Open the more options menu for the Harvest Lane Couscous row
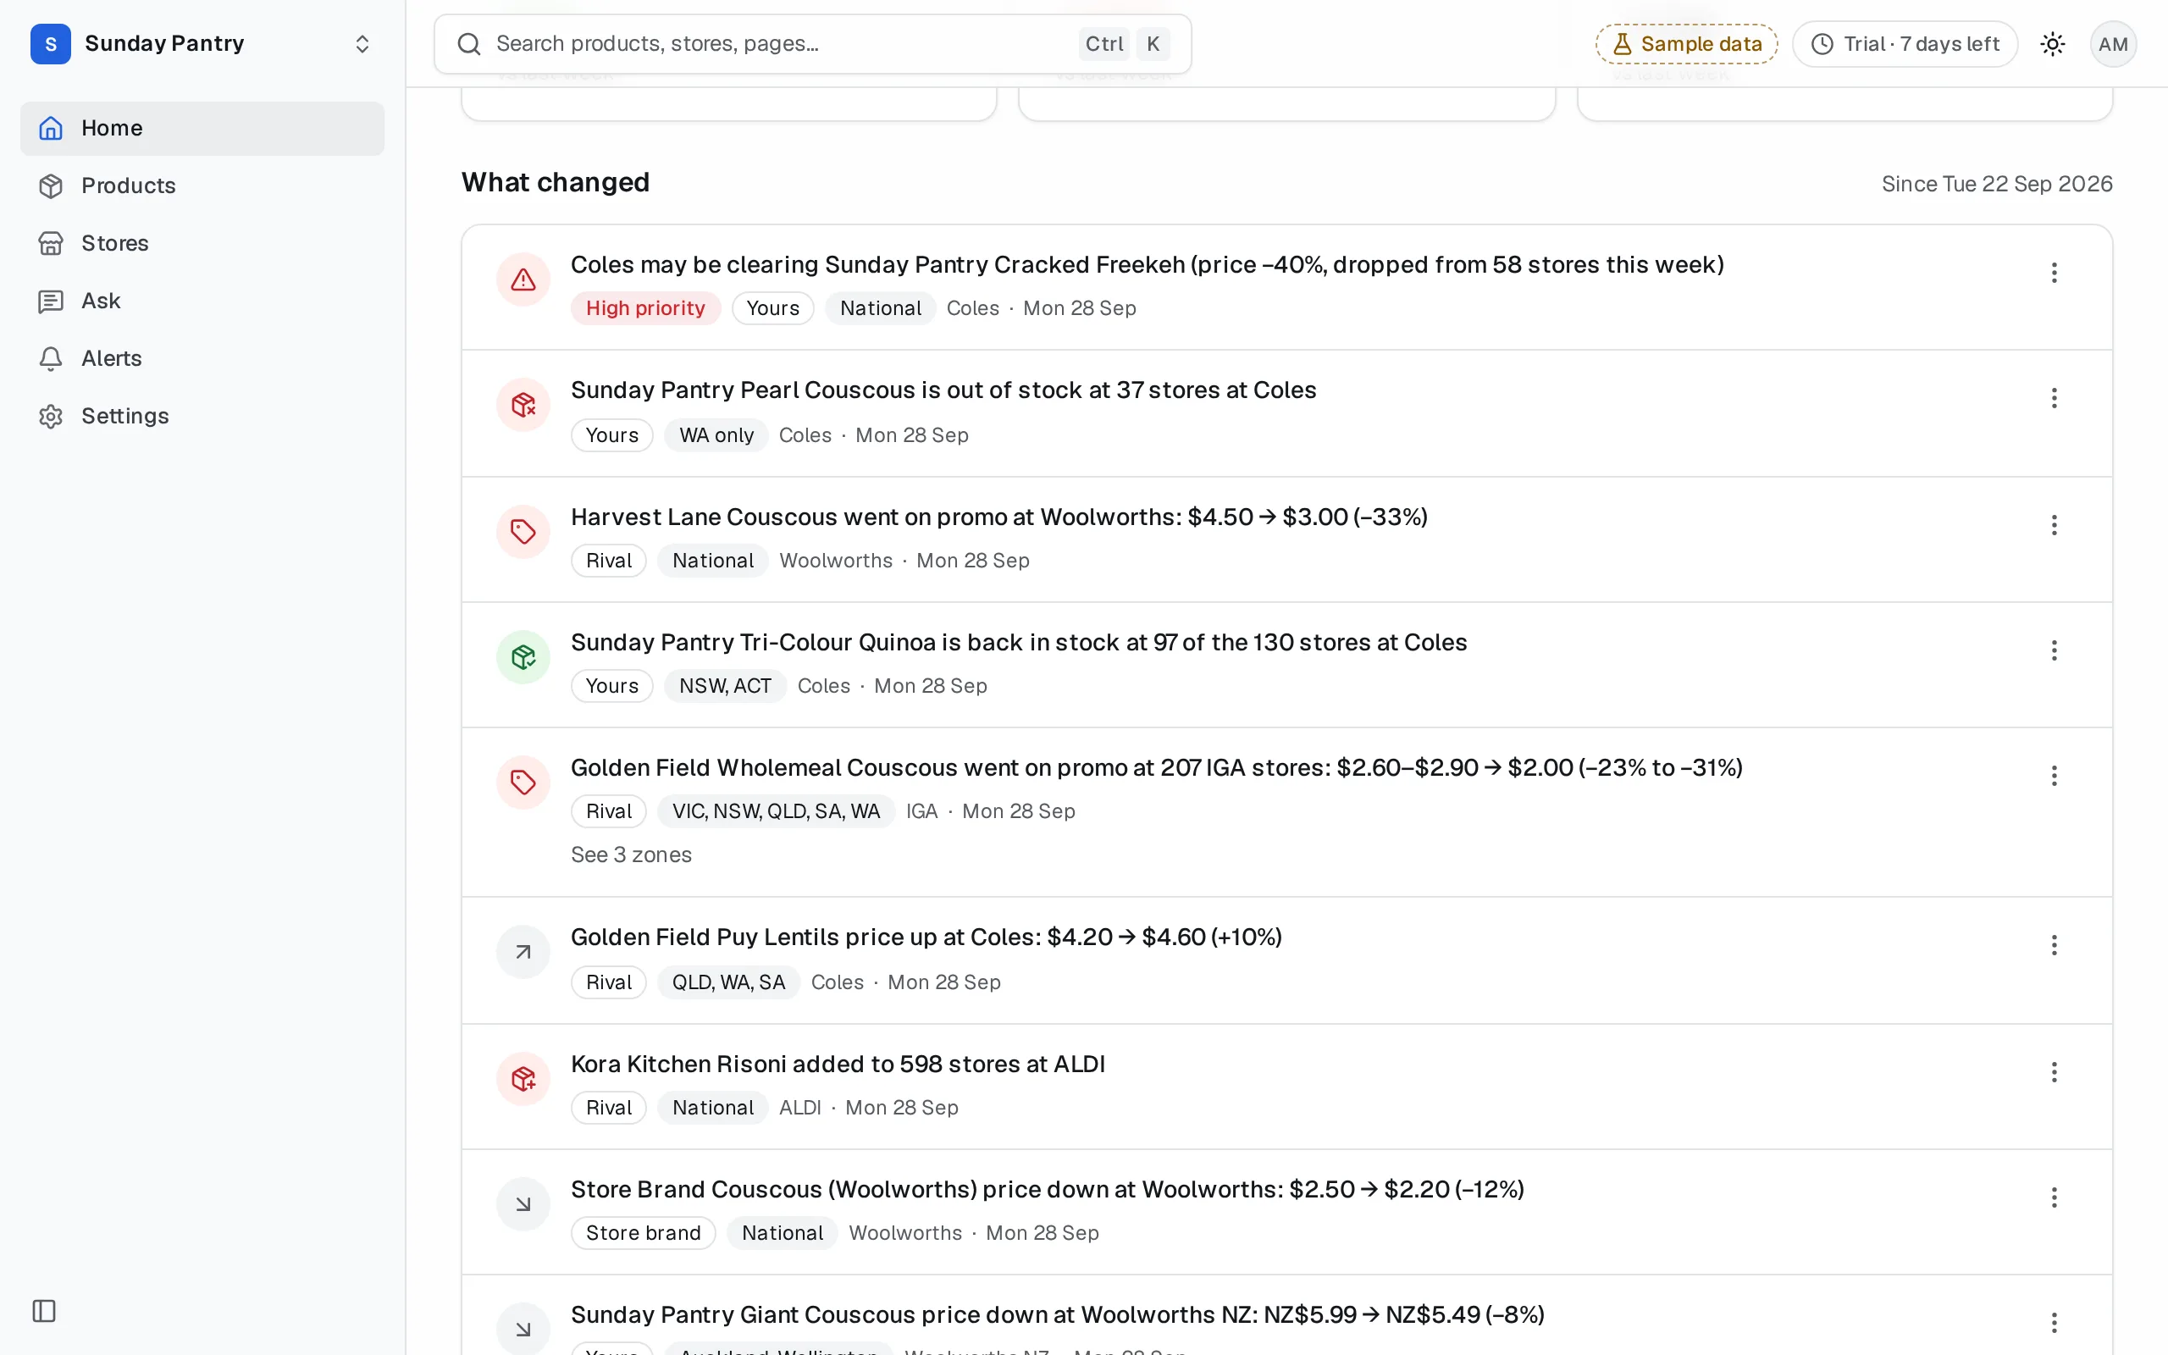 coord(2055,525)
